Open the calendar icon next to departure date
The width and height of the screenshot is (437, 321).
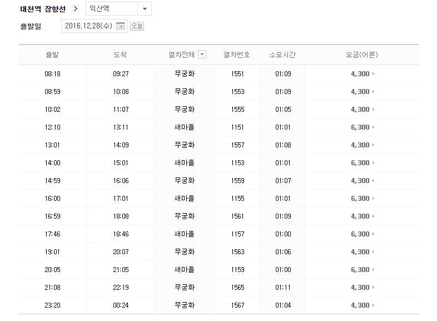pyautogui.click(x=120, y=26)
